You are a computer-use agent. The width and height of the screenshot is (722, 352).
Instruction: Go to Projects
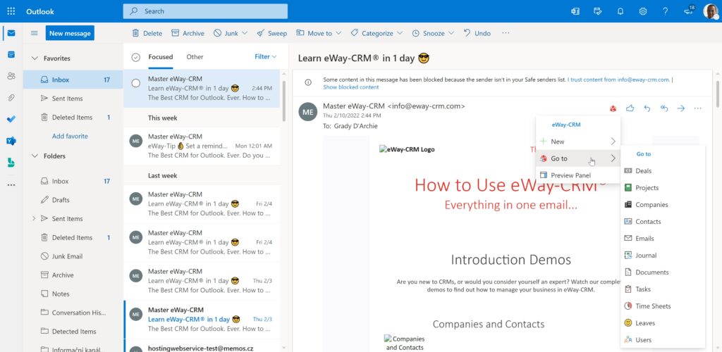(x=663, y=187)
